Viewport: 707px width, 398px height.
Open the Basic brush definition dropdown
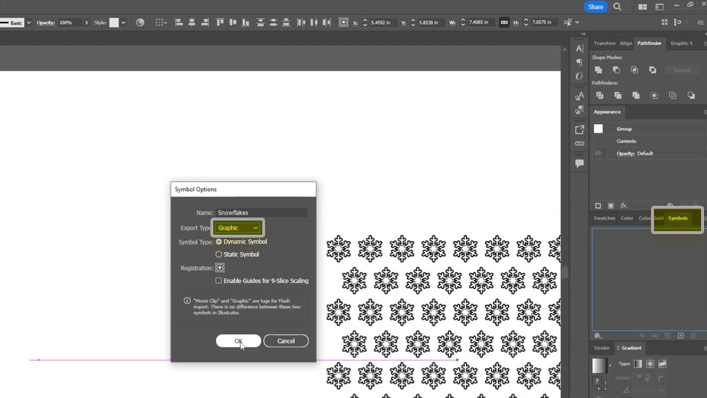tap(28, 22)
